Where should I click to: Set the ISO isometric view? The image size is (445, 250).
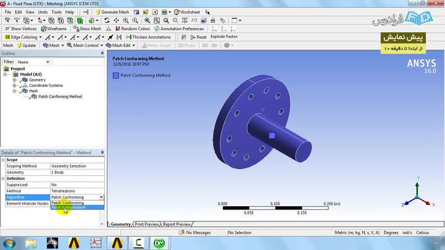pyautogui.click(x=185, y=20)
